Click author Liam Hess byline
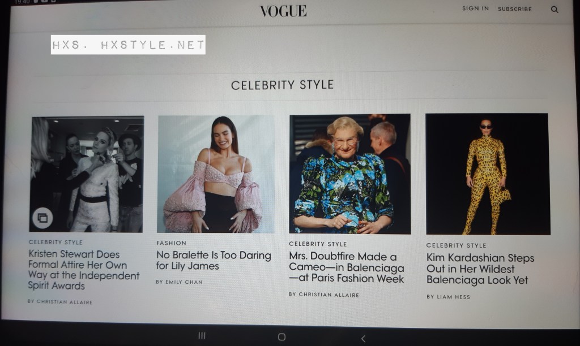This screenshot has width=580, height=346. [x=449, y=296]
